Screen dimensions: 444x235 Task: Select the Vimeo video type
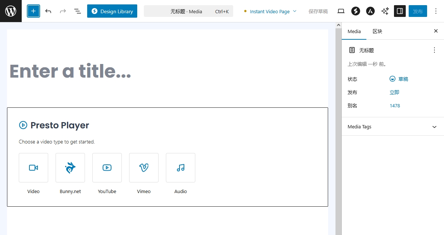144,168
